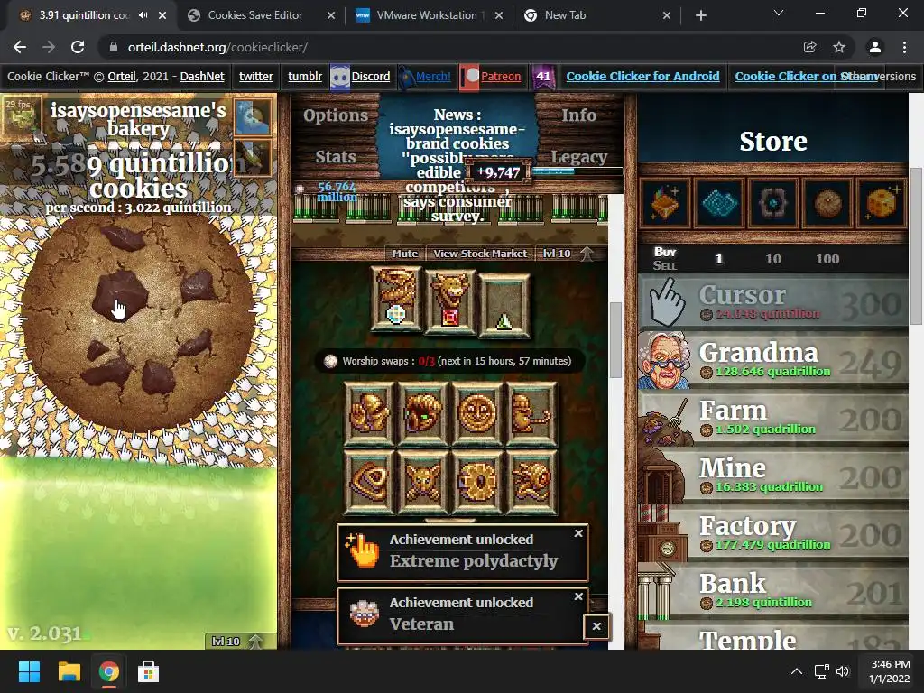Open the Legacy ascension menu
The height and width of the screenshot is (693, 924).
pyautogui.click(x=578, y=157)
